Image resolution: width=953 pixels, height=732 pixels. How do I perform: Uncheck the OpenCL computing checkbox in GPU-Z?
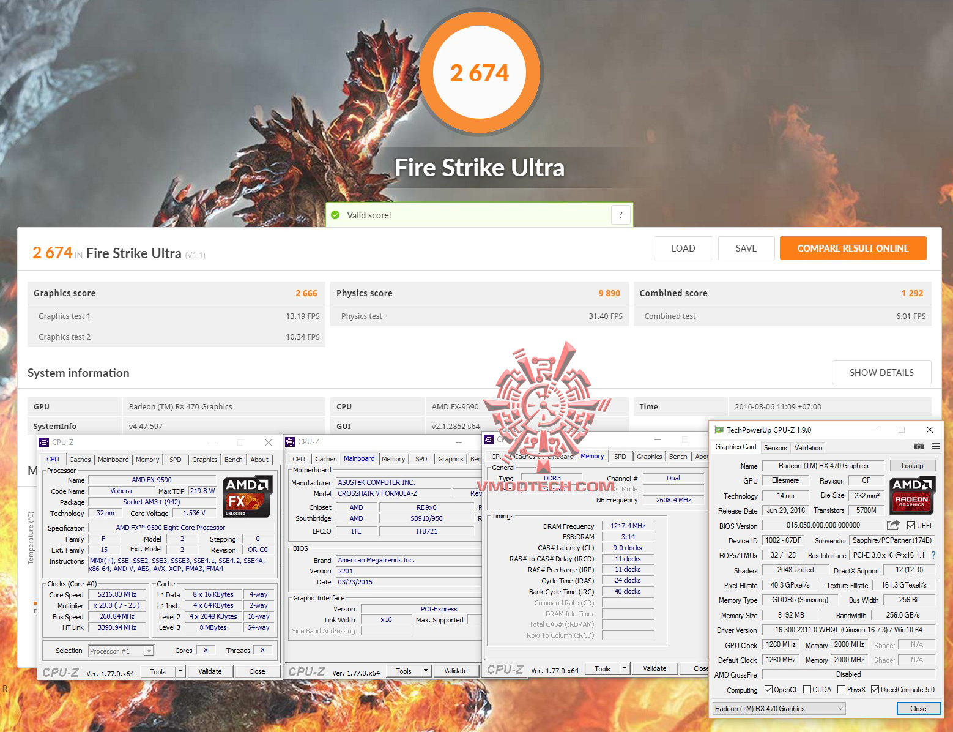click(769, 689)
